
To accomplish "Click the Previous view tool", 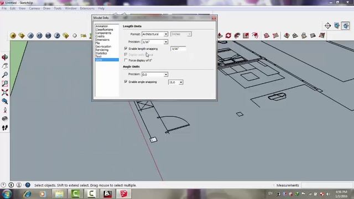I will [5, 101].
